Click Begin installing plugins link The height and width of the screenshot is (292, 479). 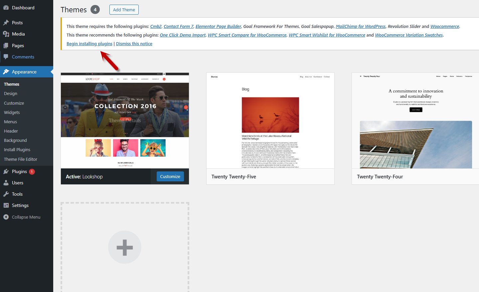coord(89,44)
